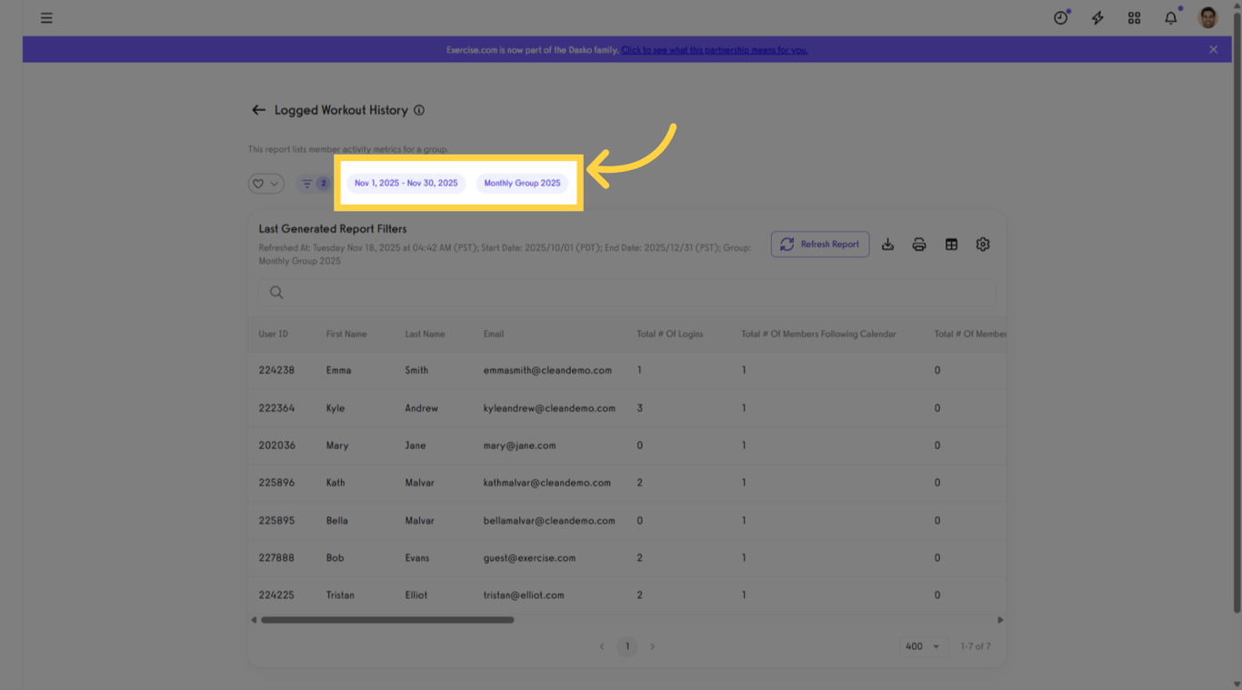Click last name Evans

[417, 558]
